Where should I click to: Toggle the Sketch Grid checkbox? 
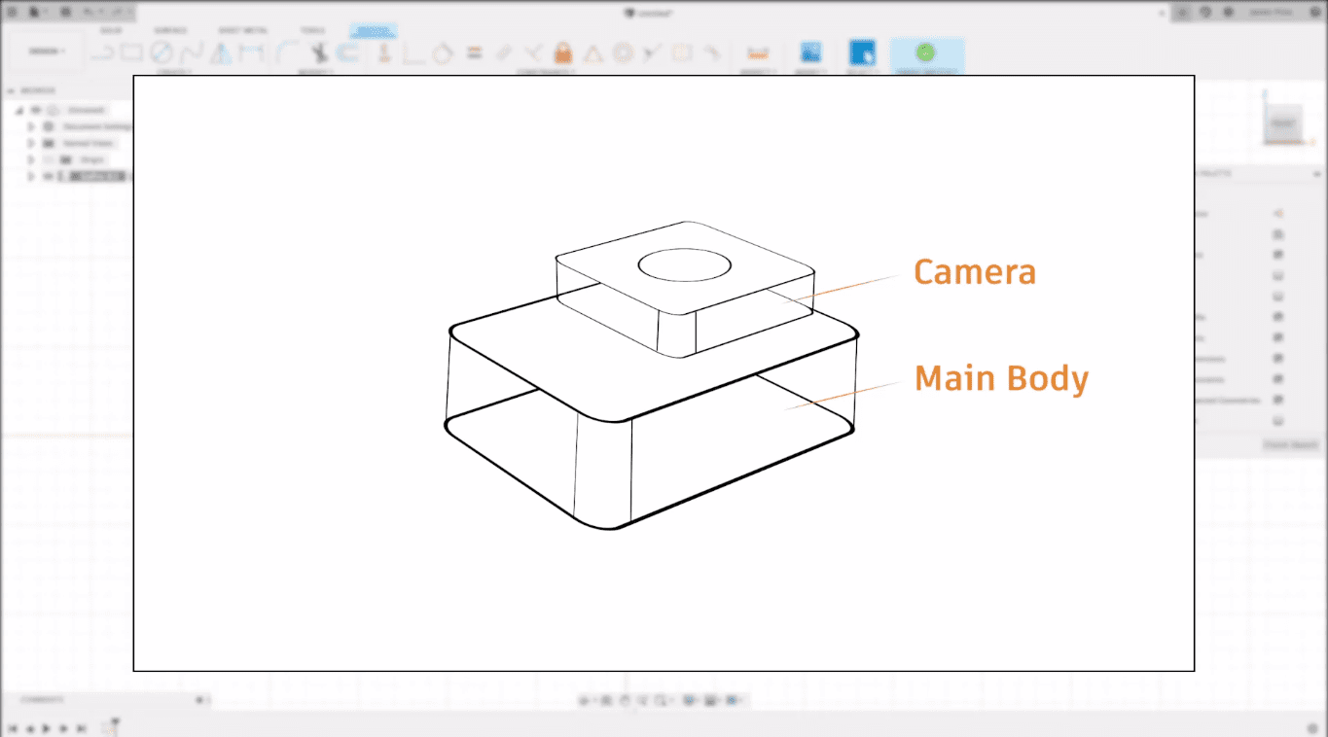pos(1278,255)
